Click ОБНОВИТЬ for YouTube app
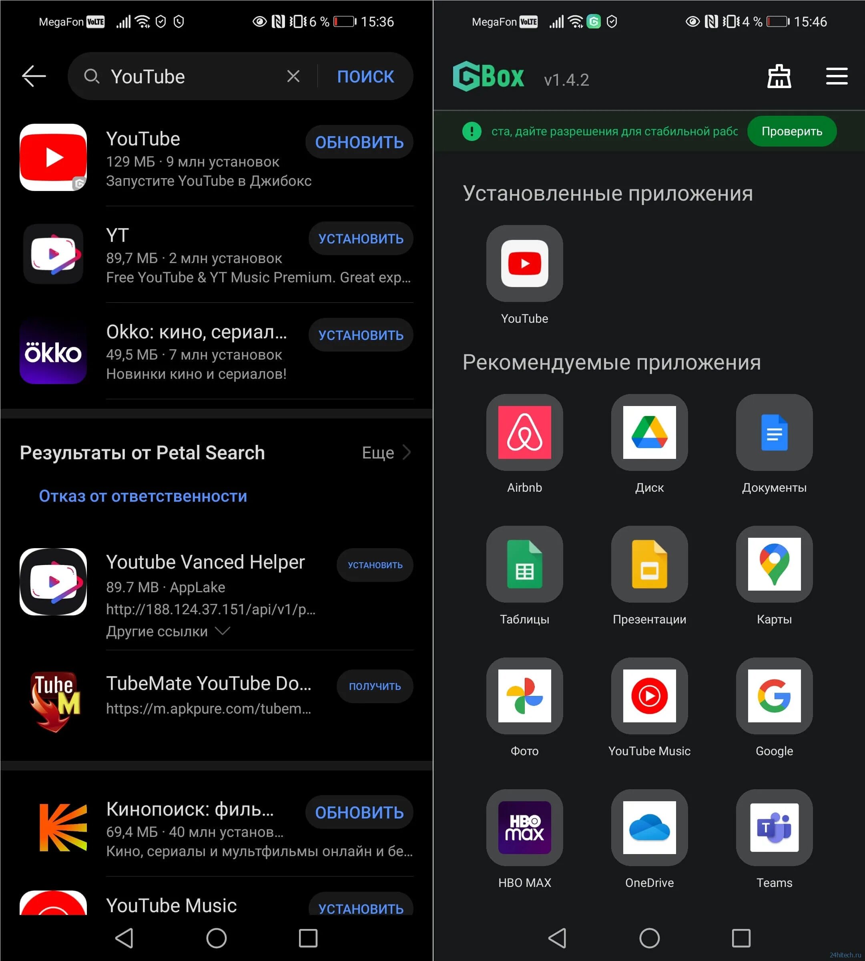The image size is (865, 961). point(361,142)
